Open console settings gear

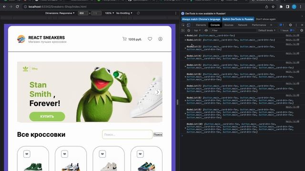tap(302, 30)
